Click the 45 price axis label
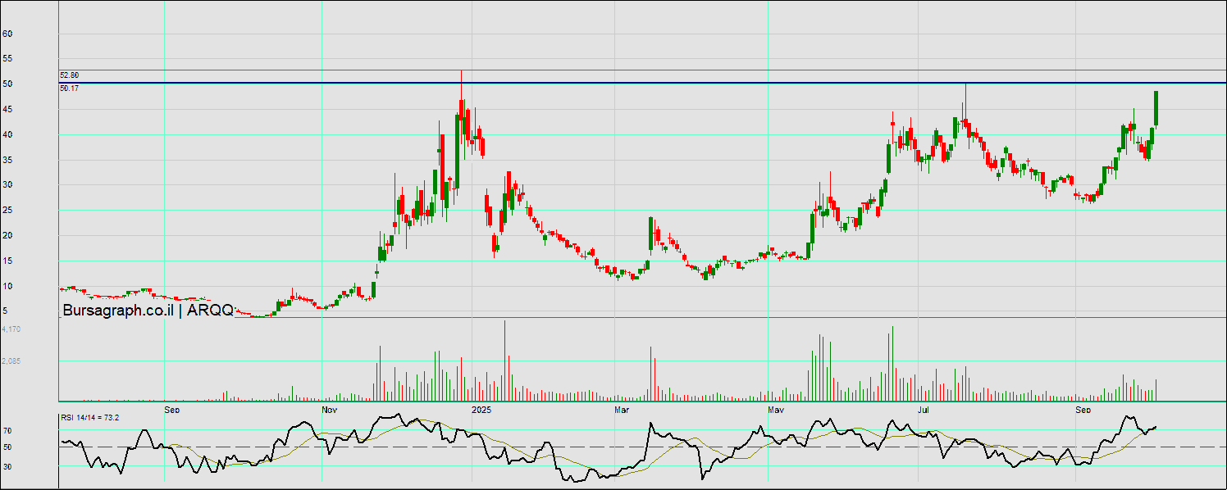 (7, 110)
